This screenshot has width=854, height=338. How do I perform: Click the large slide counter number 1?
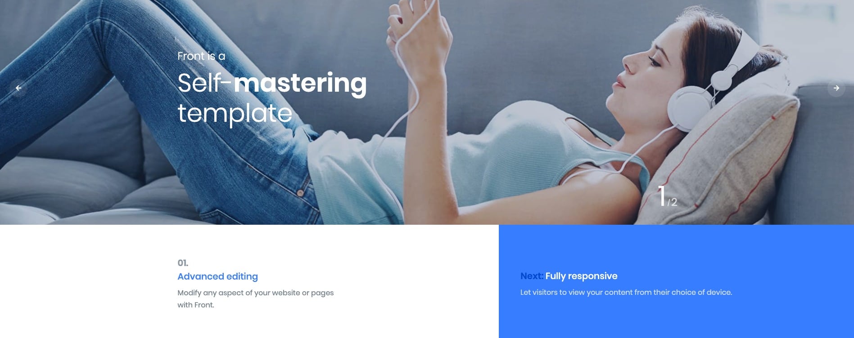pos(661,196)
